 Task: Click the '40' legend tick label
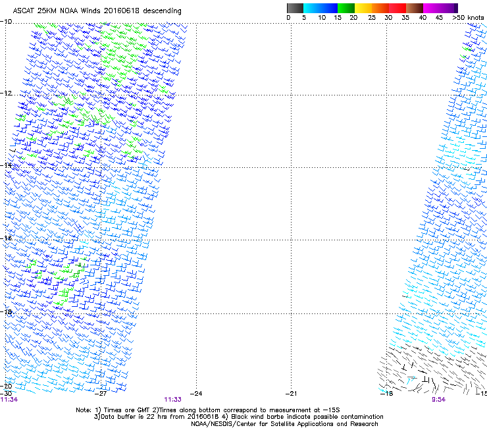[423, 18]
